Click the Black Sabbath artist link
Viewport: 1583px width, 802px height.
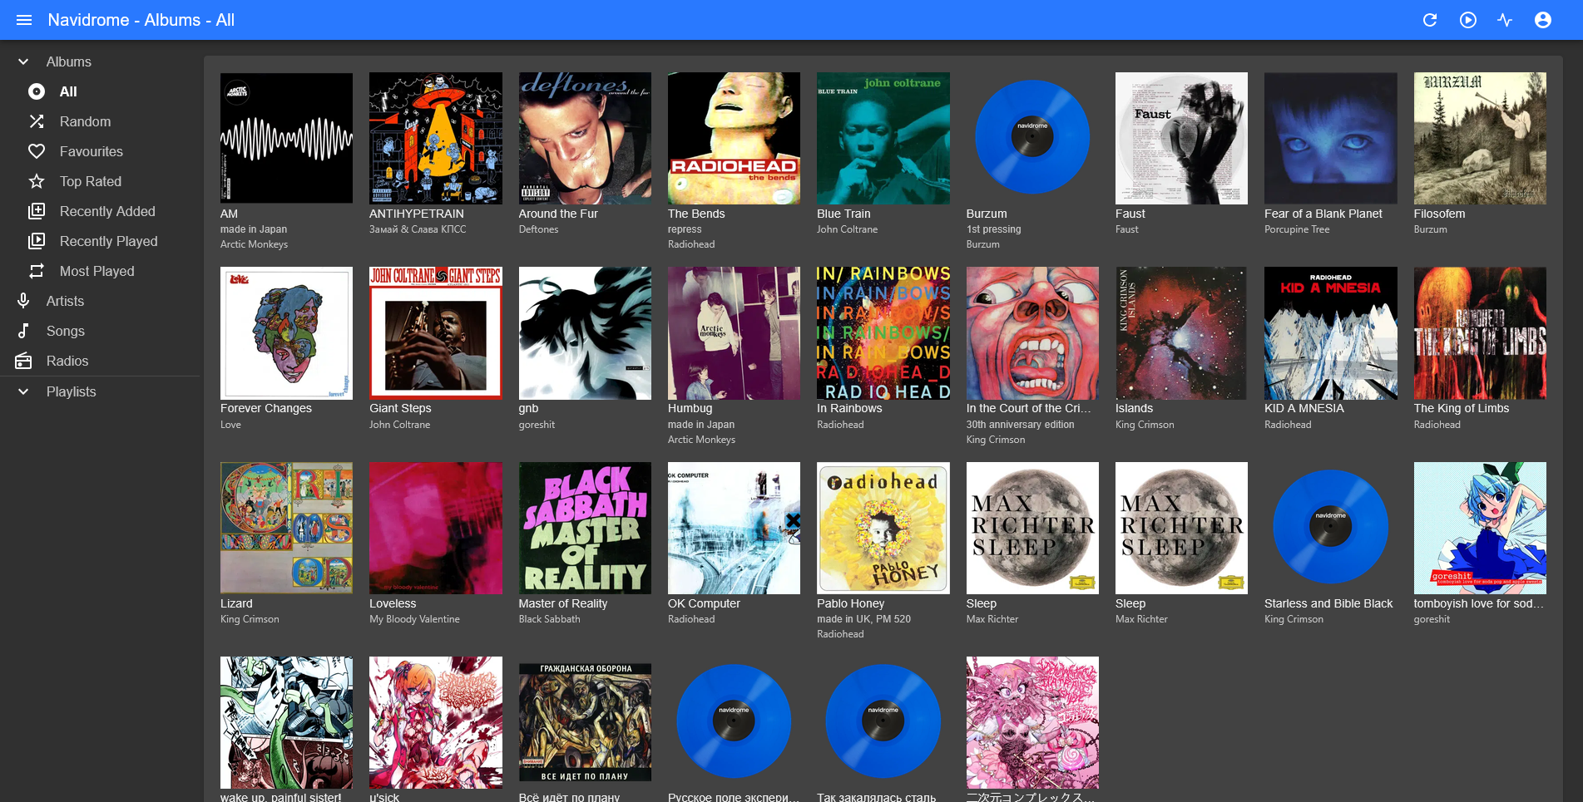coord(549,619)
